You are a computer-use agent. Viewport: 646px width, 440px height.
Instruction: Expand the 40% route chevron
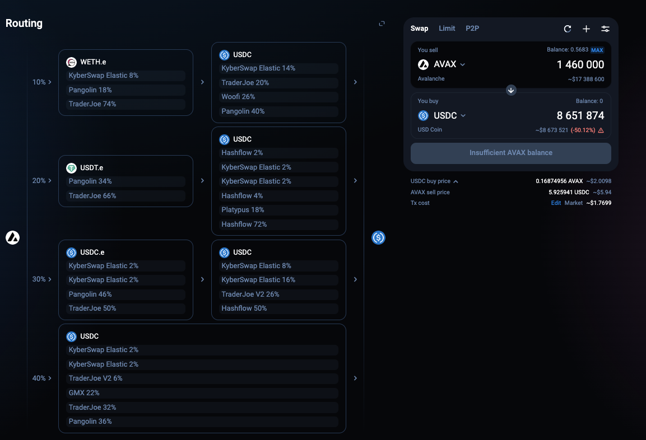pos(50,378)
